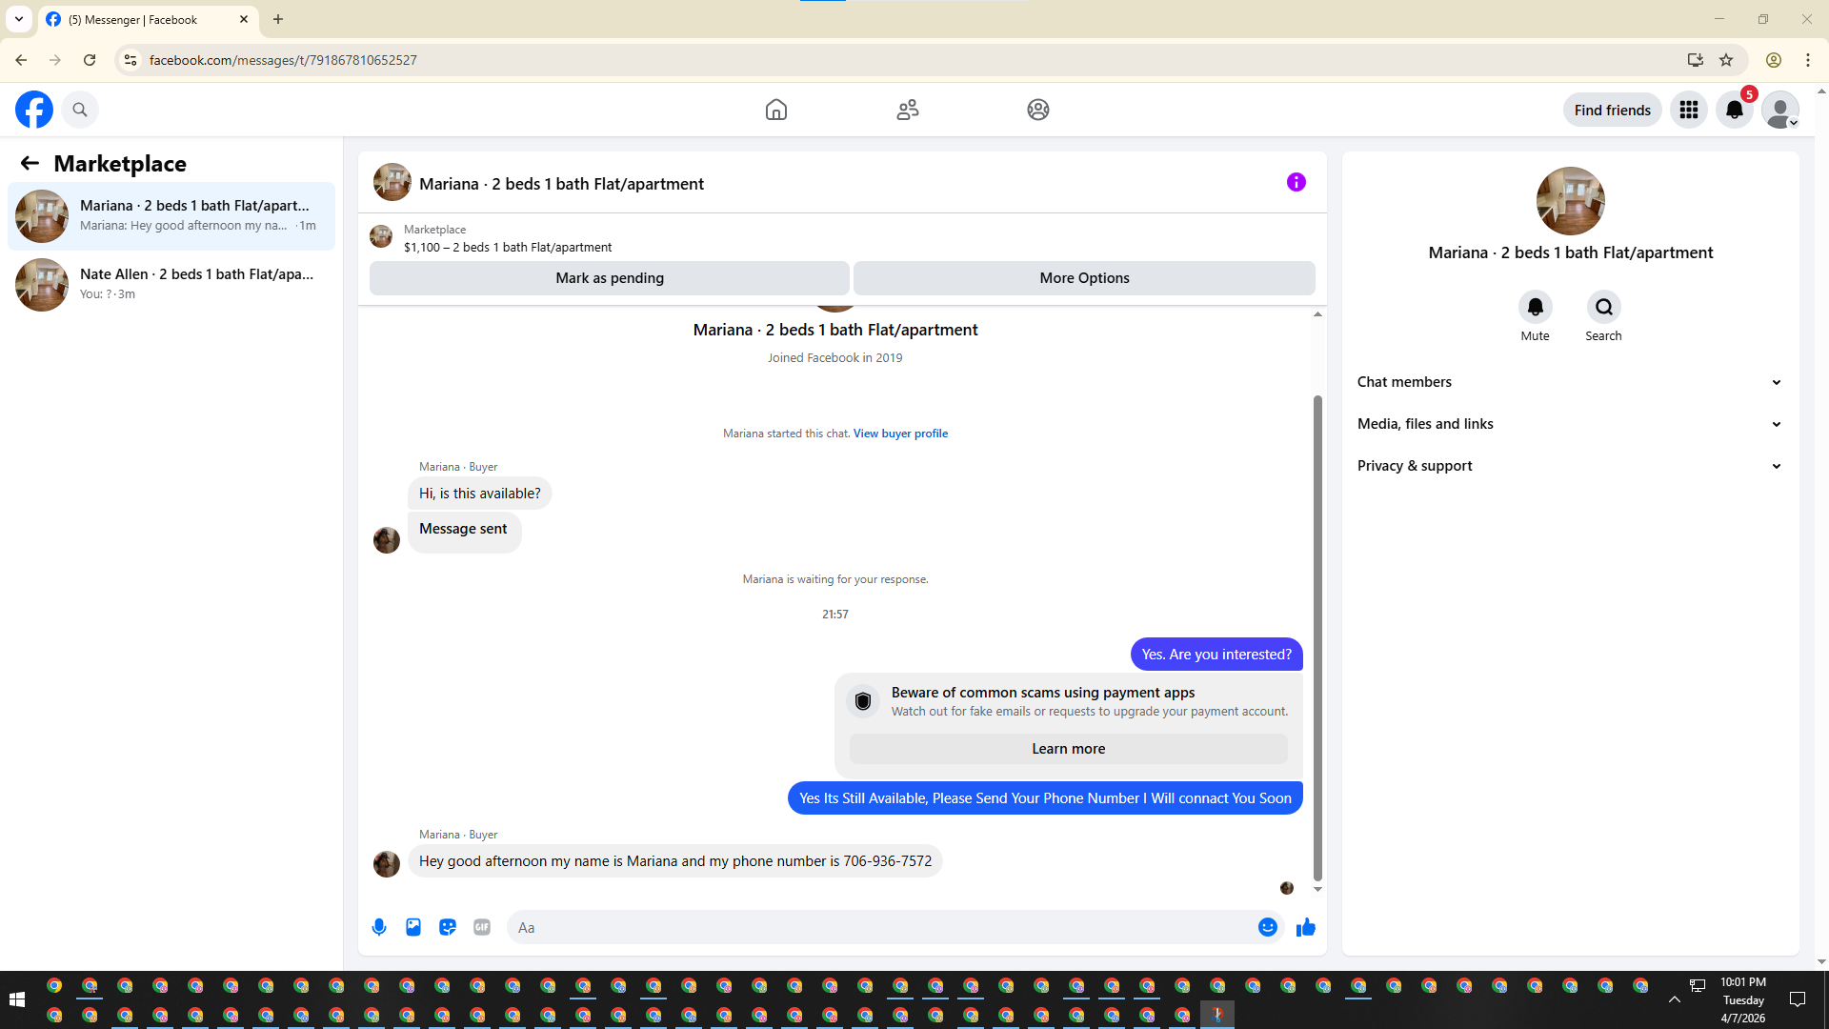Open profile-circle icon in top navigation
The height and width of the screenshot is (1029, 1829).
tap(1038, 110)
